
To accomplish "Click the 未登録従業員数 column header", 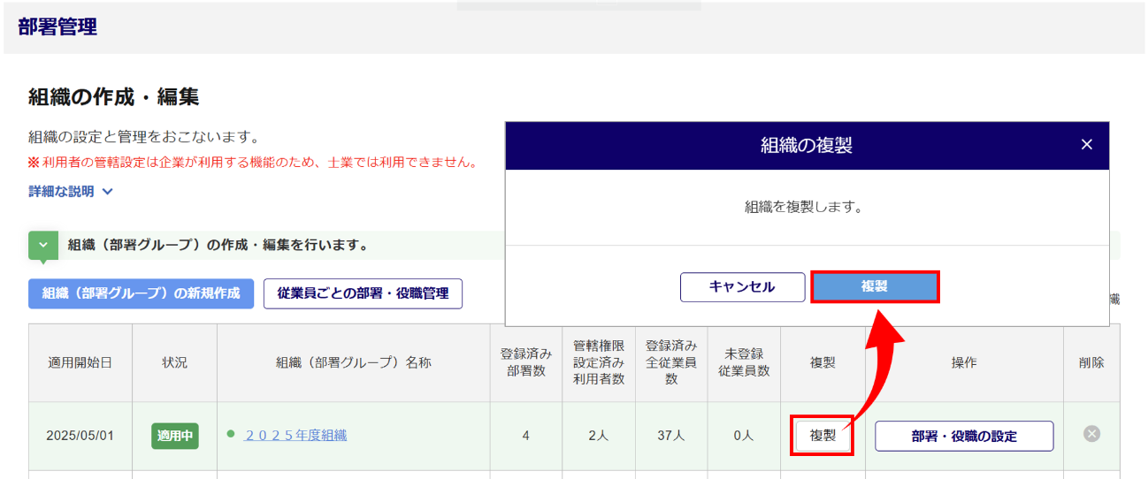I will pyautogui.click(x=744, y=363).
